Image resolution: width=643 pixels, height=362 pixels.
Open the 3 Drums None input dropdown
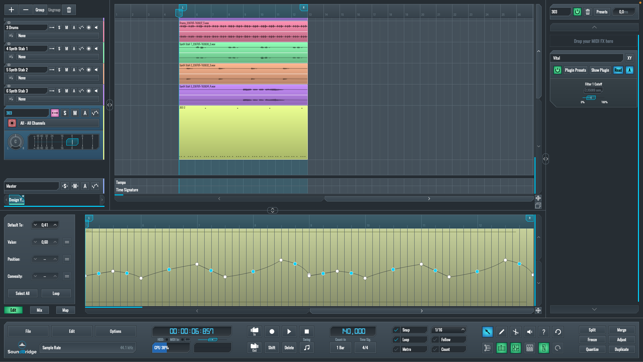click(x=58, y=36)
